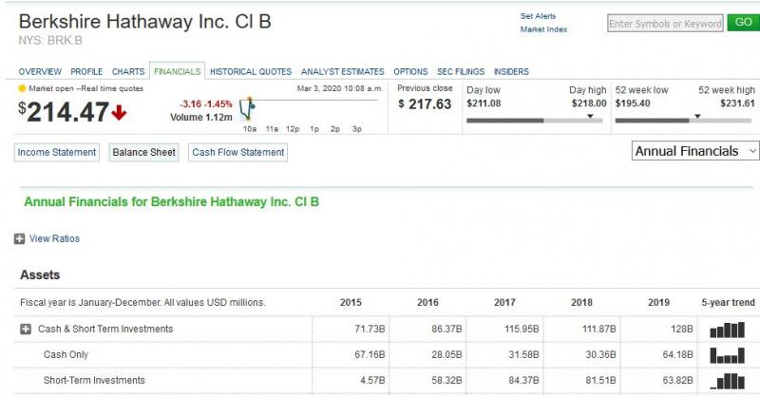Open the Historical Quotes tab
The height and width of the screenshot is (396, 760).
tap(251, 72)
